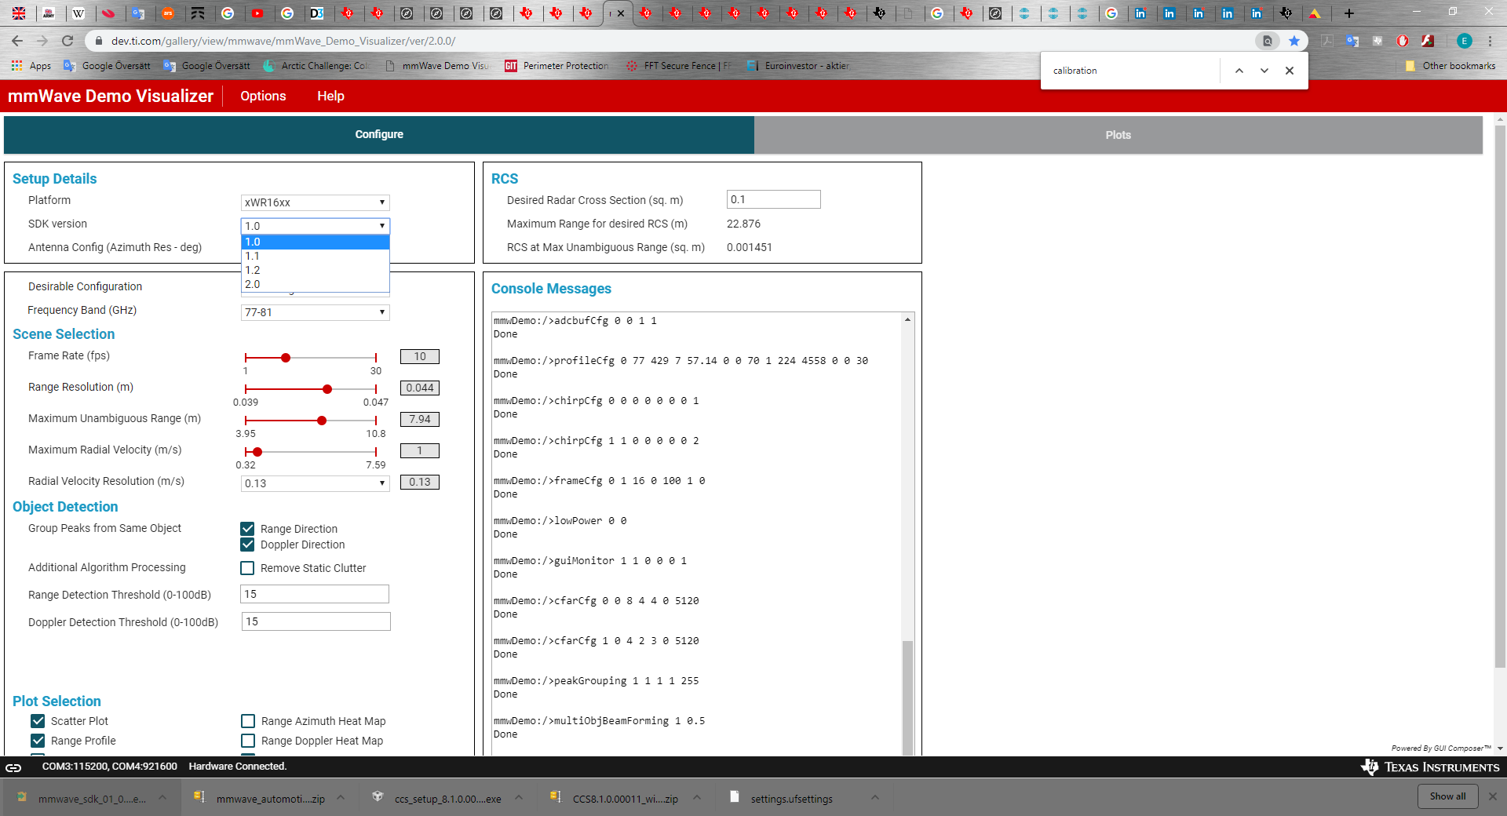Screen dimensions: 1507x816
Task: Switch to the Plots tab
Action: point(1118,135)
